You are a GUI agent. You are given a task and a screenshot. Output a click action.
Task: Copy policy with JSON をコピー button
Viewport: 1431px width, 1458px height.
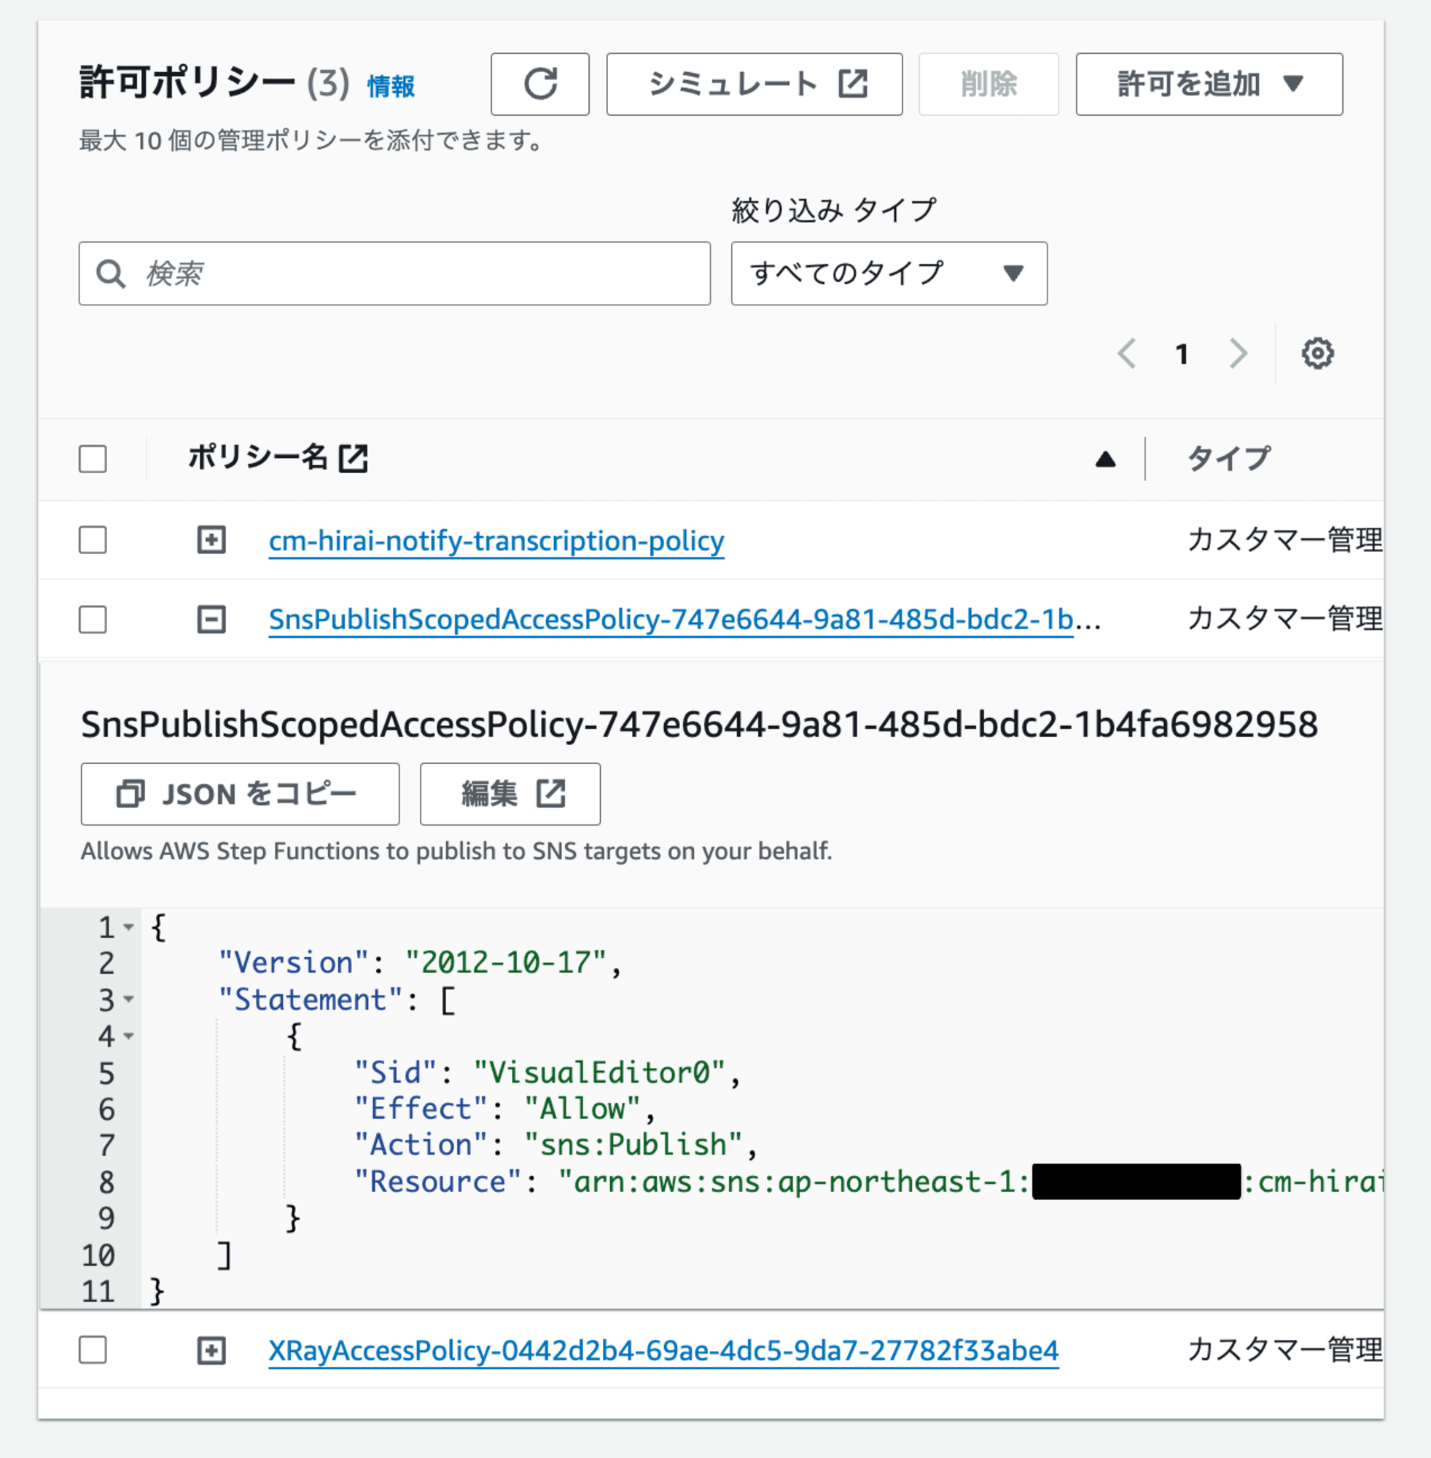coord(240,795)
